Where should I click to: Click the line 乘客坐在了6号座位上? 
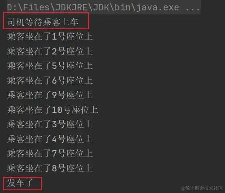click(x=50, y=81)
